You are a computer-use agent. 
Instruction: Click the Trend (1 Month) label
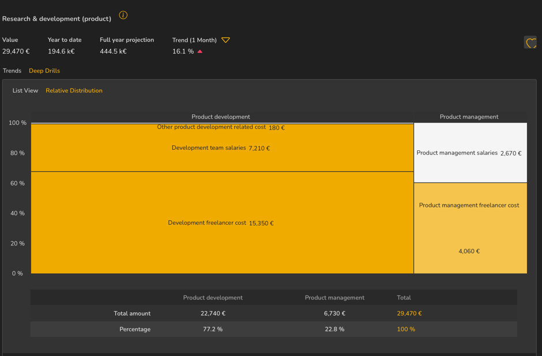coord(194,40)
